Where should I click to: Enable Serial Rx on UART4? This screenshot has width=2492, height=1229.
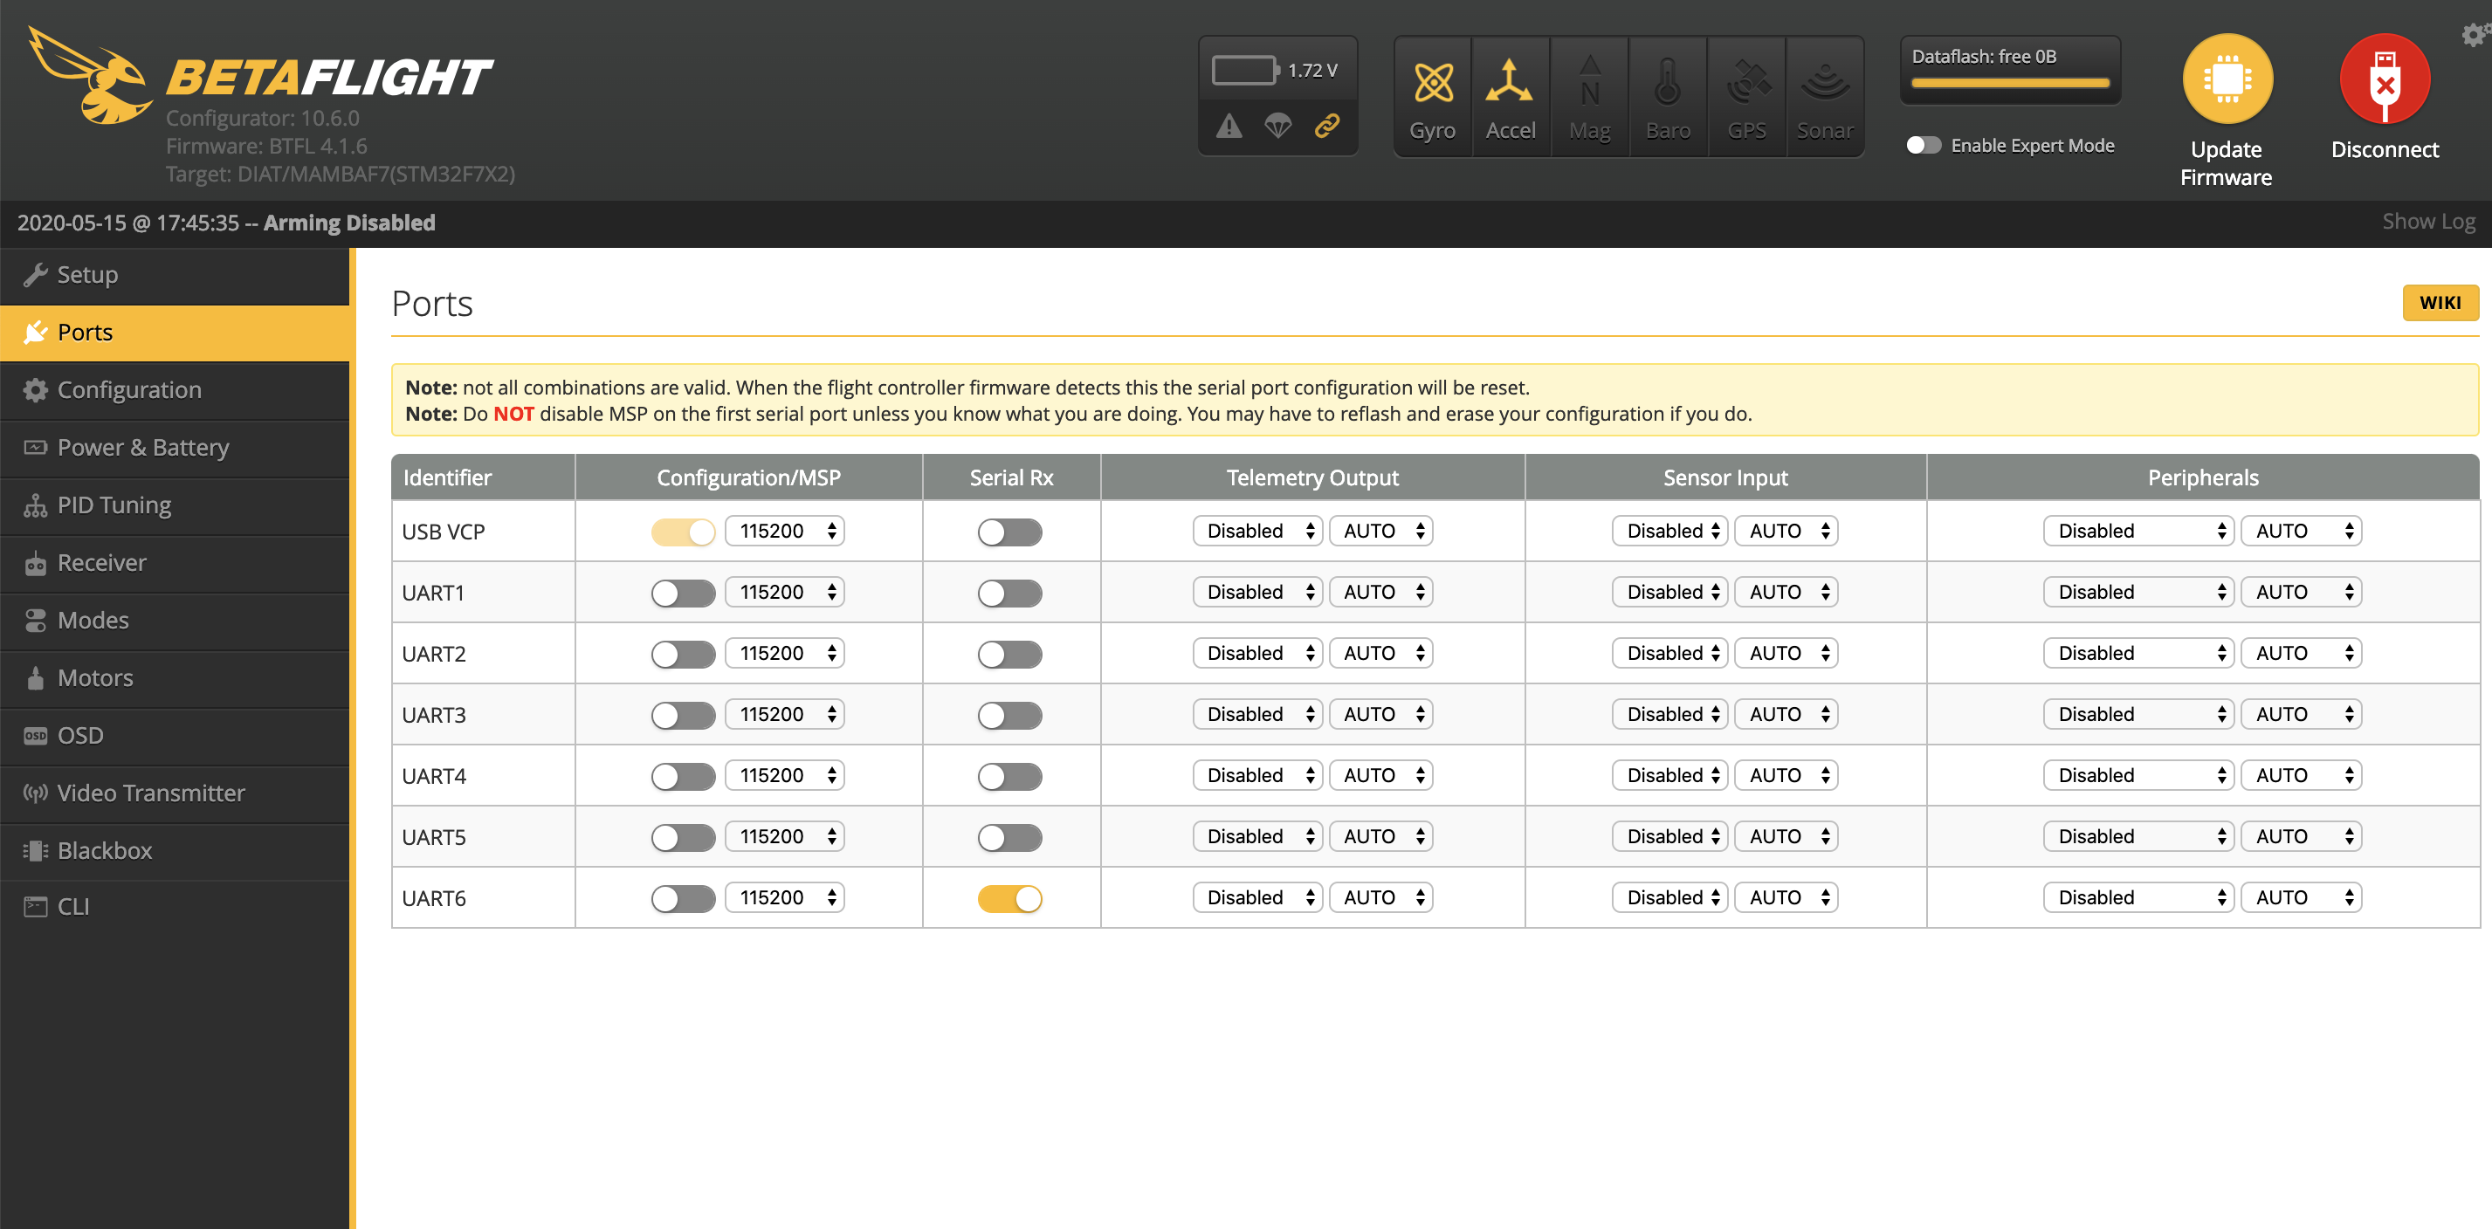1010,777
